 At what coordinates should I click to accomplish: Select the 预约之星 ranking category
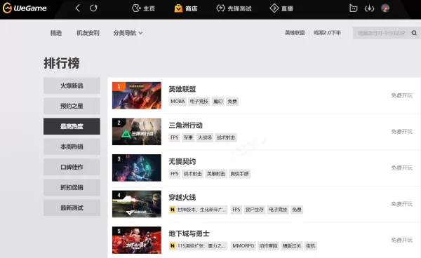pyautogui.click(x=72, y=106)
